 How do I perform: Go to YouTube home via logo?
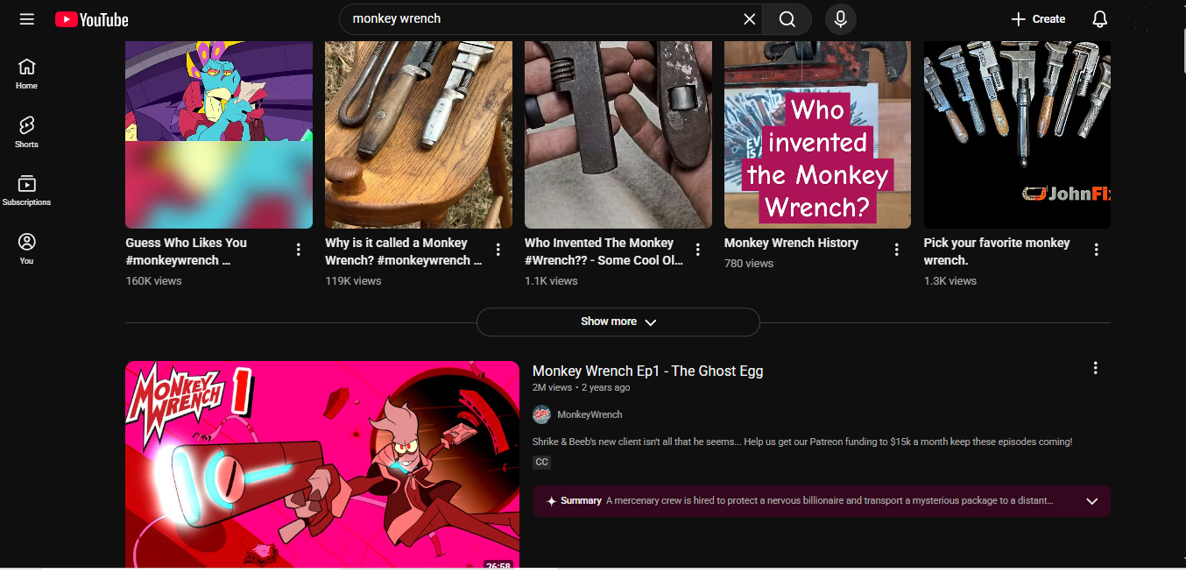[x=92, y=19]
